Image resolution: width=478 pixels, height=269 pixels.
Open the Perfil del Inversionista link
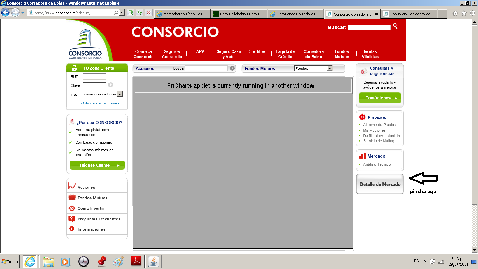coord(381,136)
